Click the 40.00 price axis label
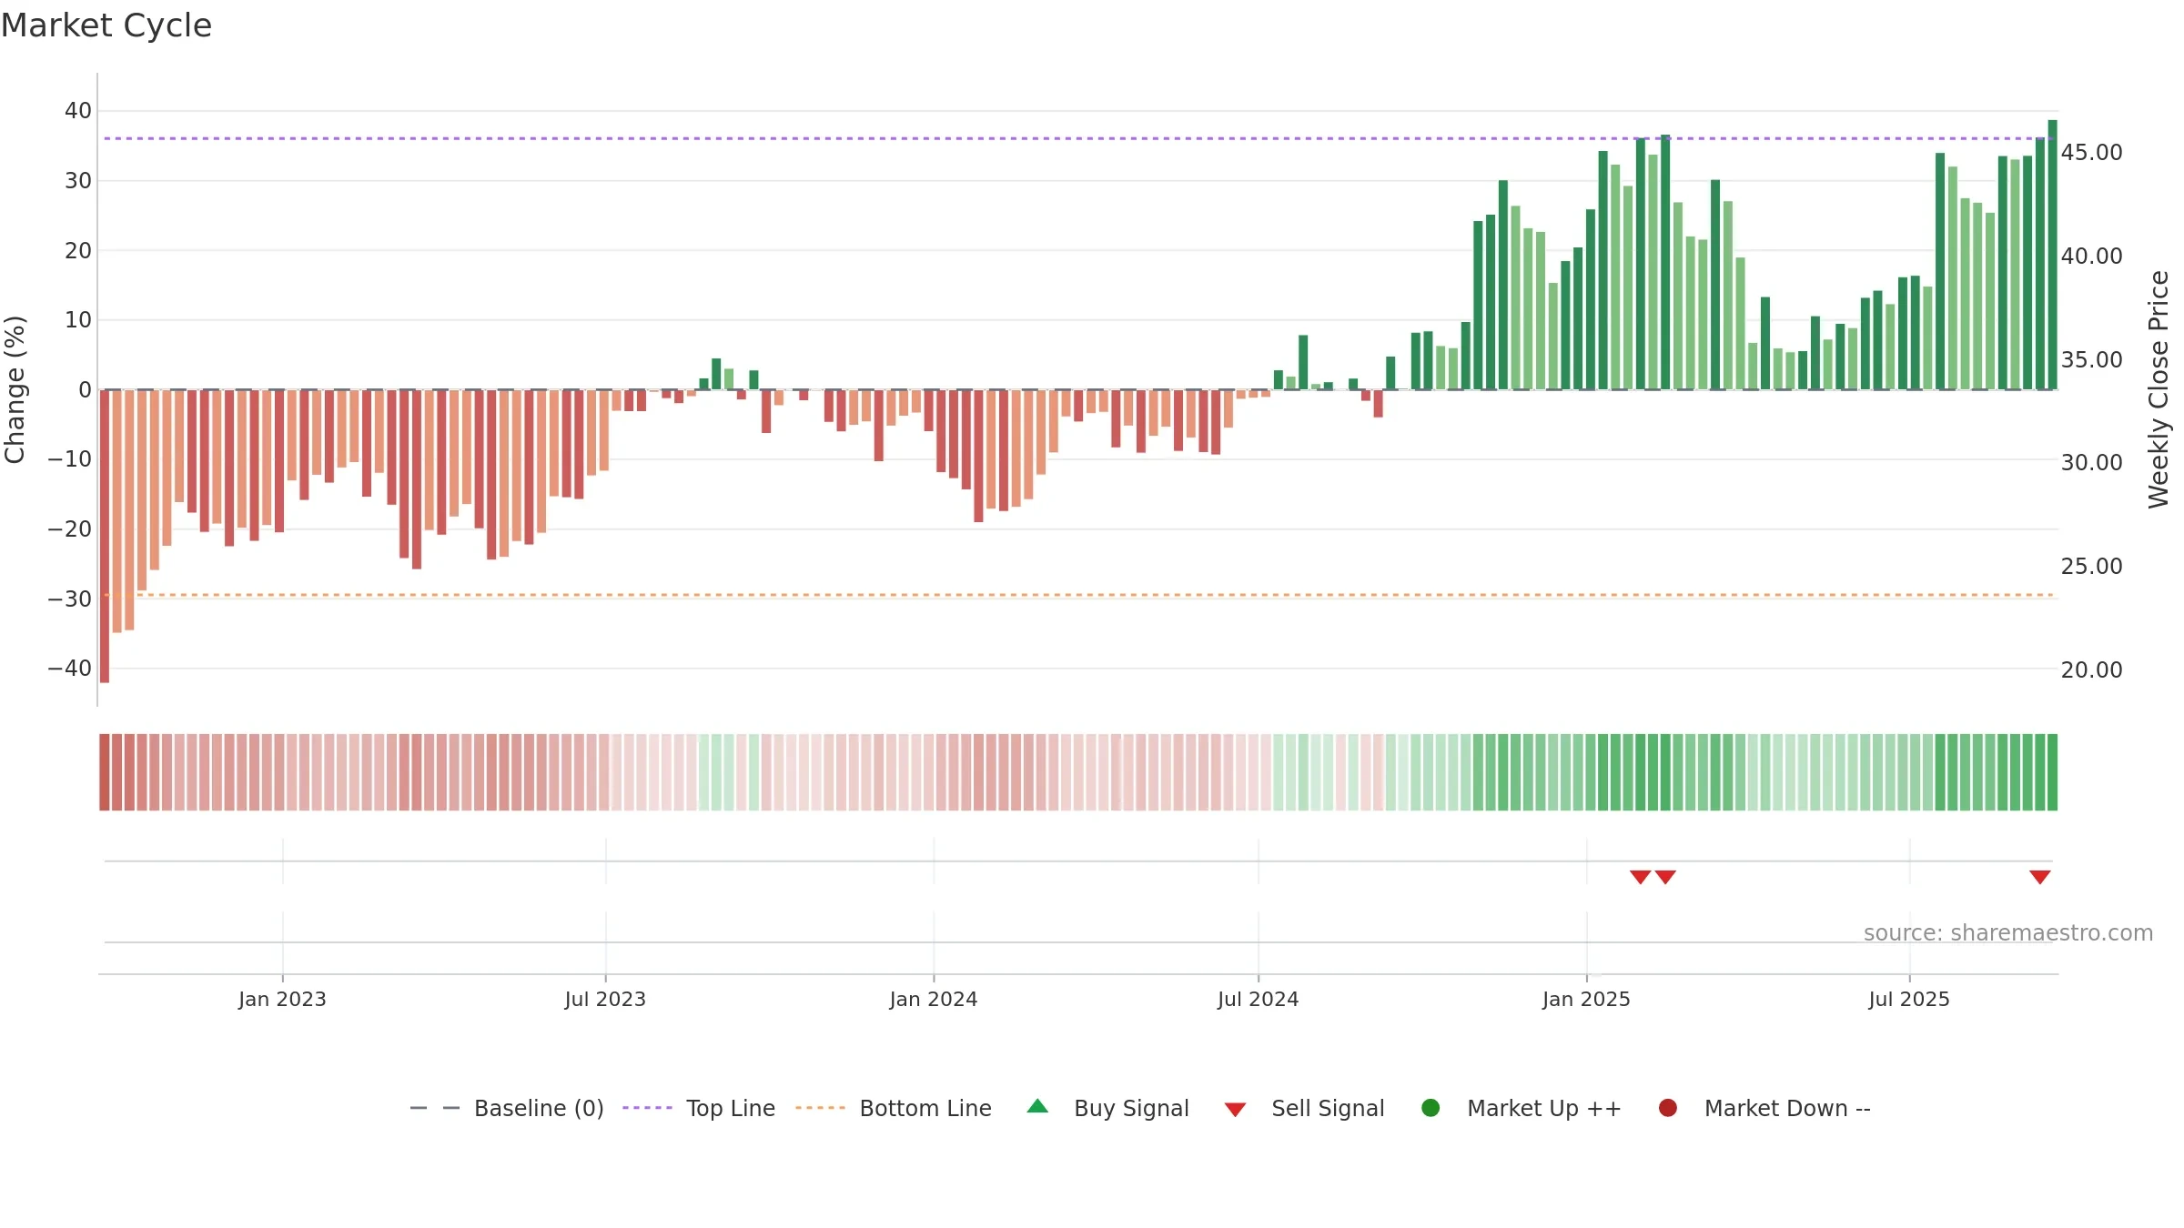 coord(2091,256)
